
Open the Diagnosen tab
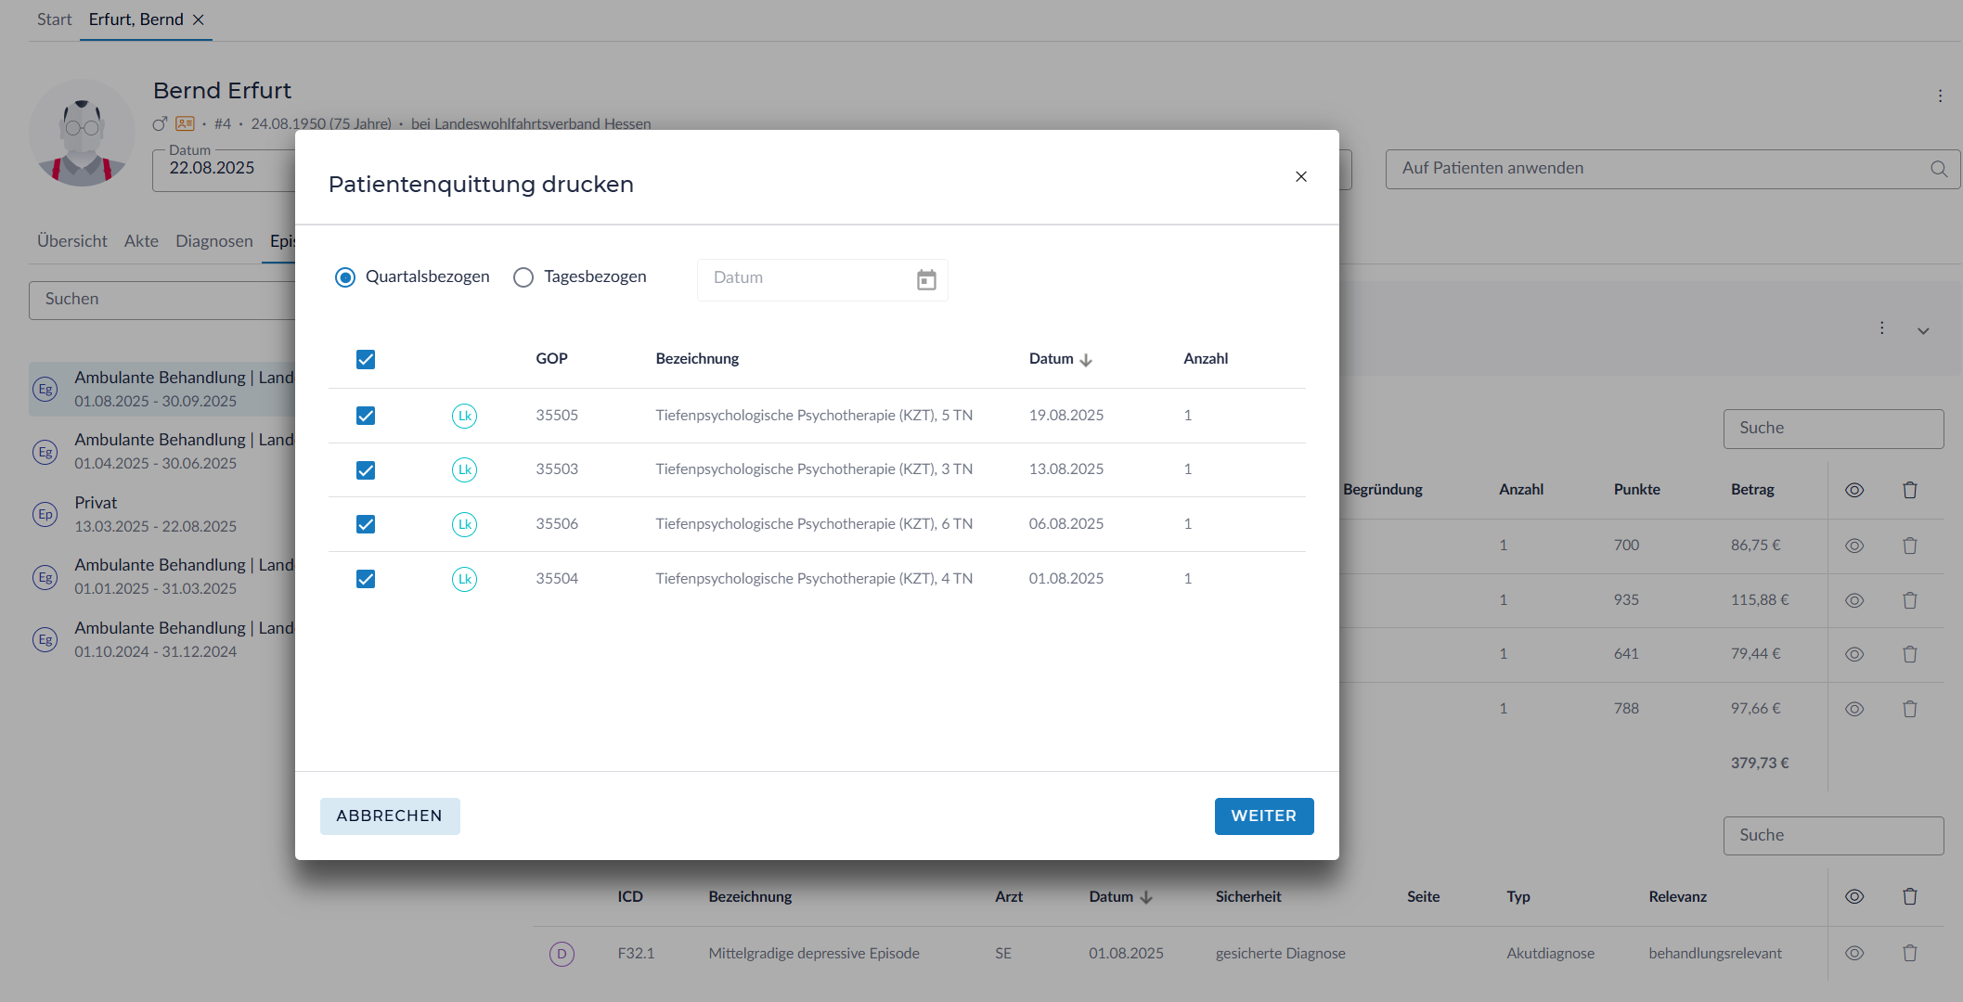(x=213, y=241)
